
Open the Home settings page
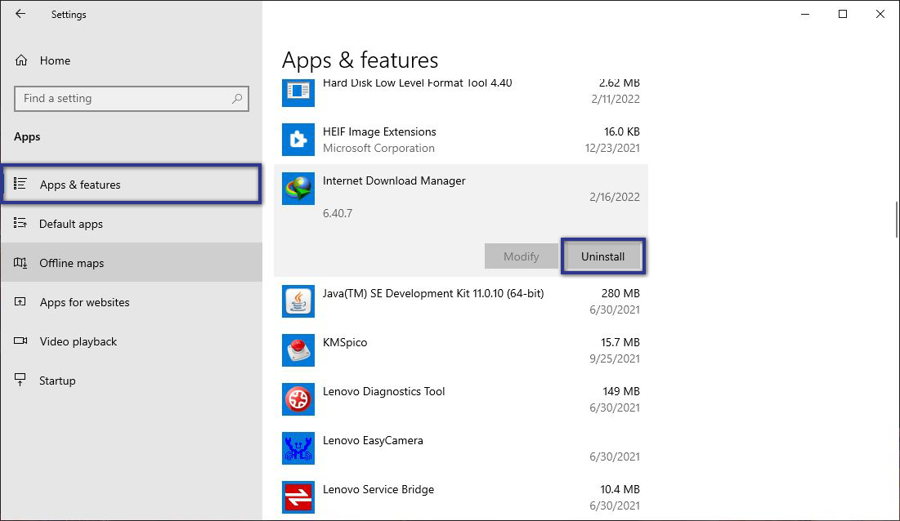click(x=55, y=60)
